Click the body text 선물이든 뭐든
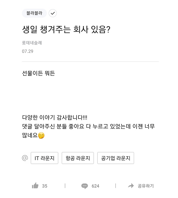178x198 pixels. tap(38, 73)
